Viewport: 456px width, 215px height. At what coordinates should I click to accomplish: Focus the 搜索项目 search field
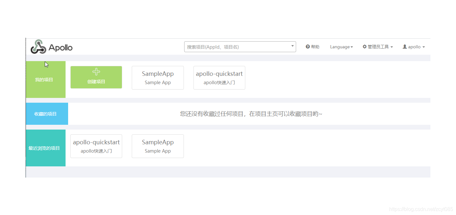[240, 47]
